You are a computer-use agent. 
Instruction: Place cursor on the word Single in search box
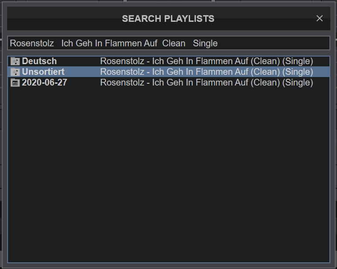click(x=205, y=43)
